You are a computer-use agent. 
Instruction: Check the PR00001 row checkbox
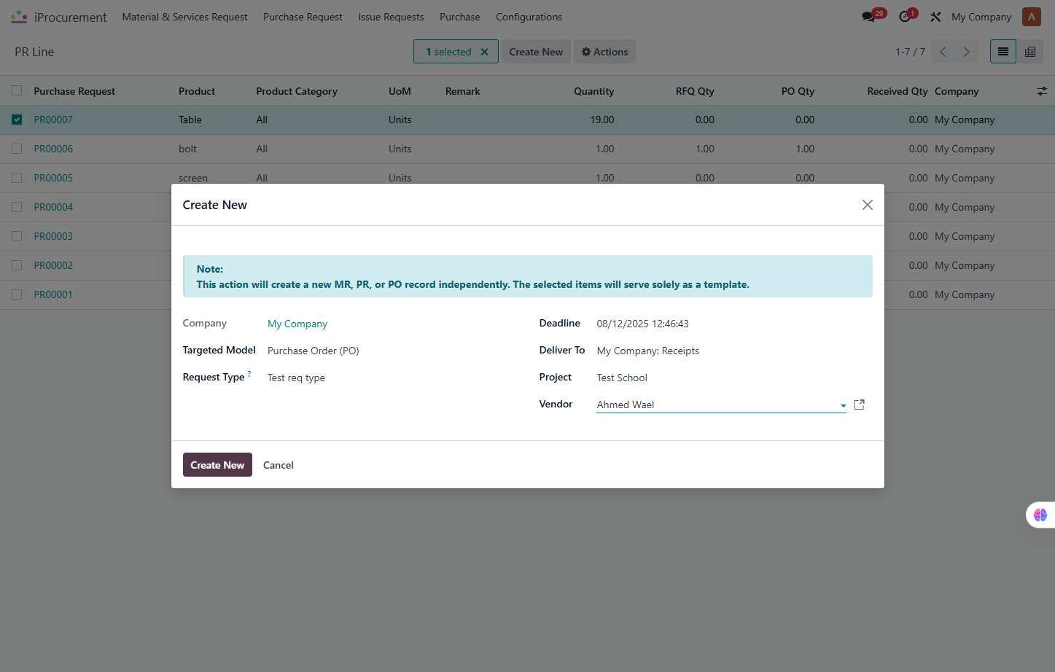[17, 294]
